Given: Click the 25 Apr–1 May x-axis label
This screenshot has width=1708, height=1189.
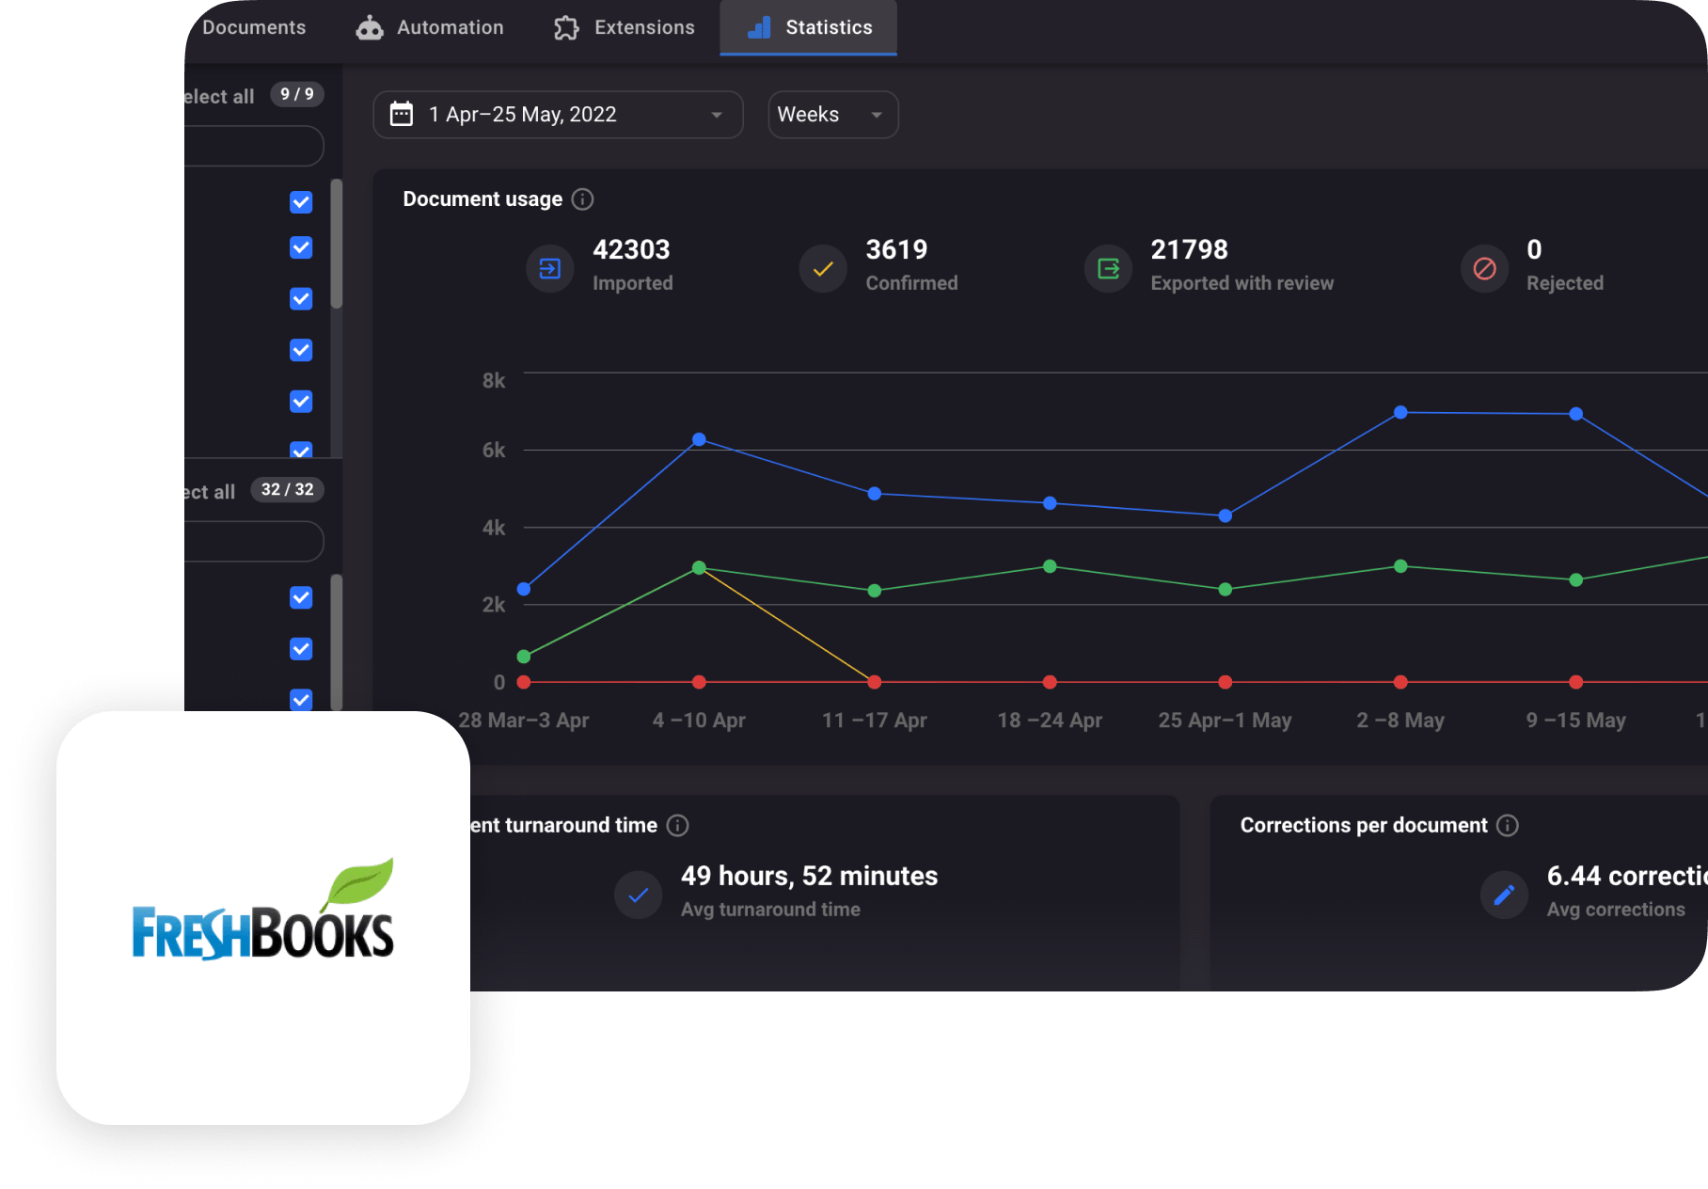Looking at the screenshot, I should (1225, 721).
